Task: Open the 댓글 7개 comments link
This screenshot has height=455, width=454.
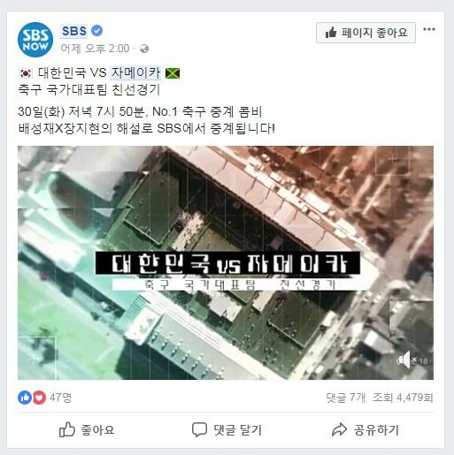Action: [345, 398]
